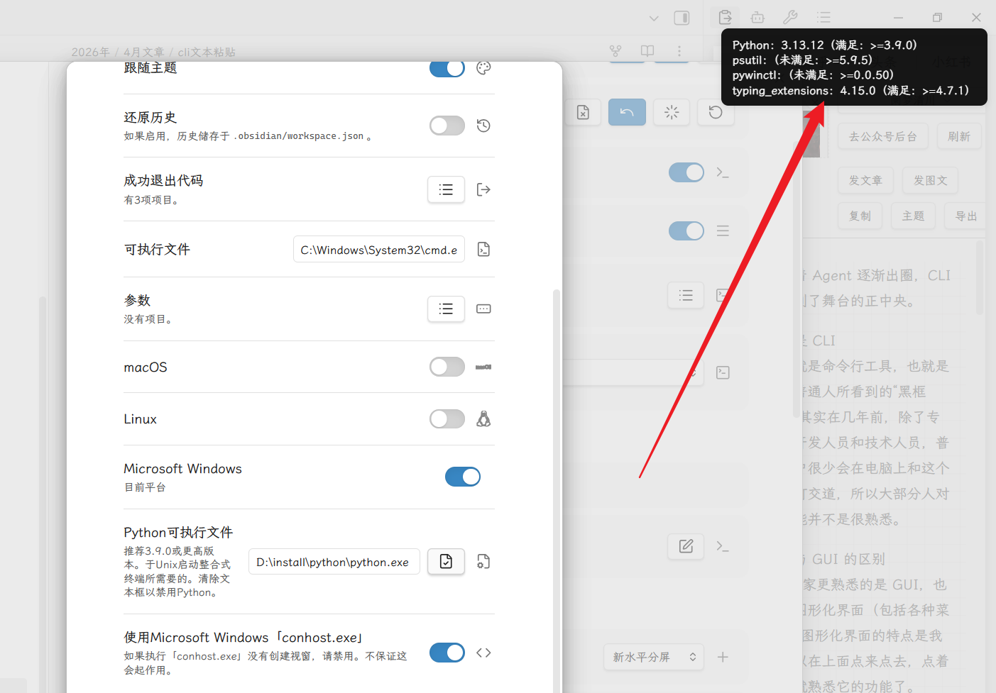Click the penguin icon beside Linux
Viewport: 996px width, 693px height.
(x=483, y=418)
